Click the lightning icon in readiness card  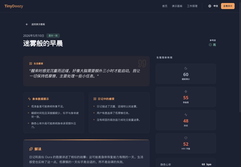tap(186, 91)
